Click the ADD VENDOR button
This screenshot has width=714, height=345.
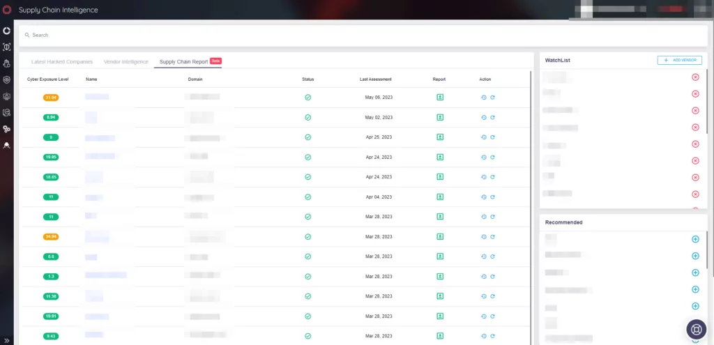tap(679, 60)
